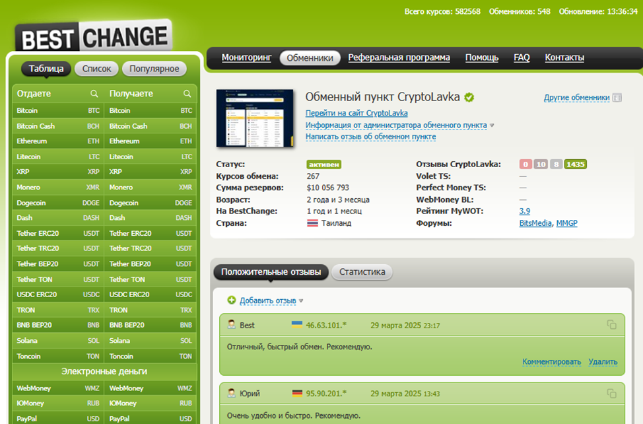
Task: Click Комментировать under the Best review
Action: 551,362
